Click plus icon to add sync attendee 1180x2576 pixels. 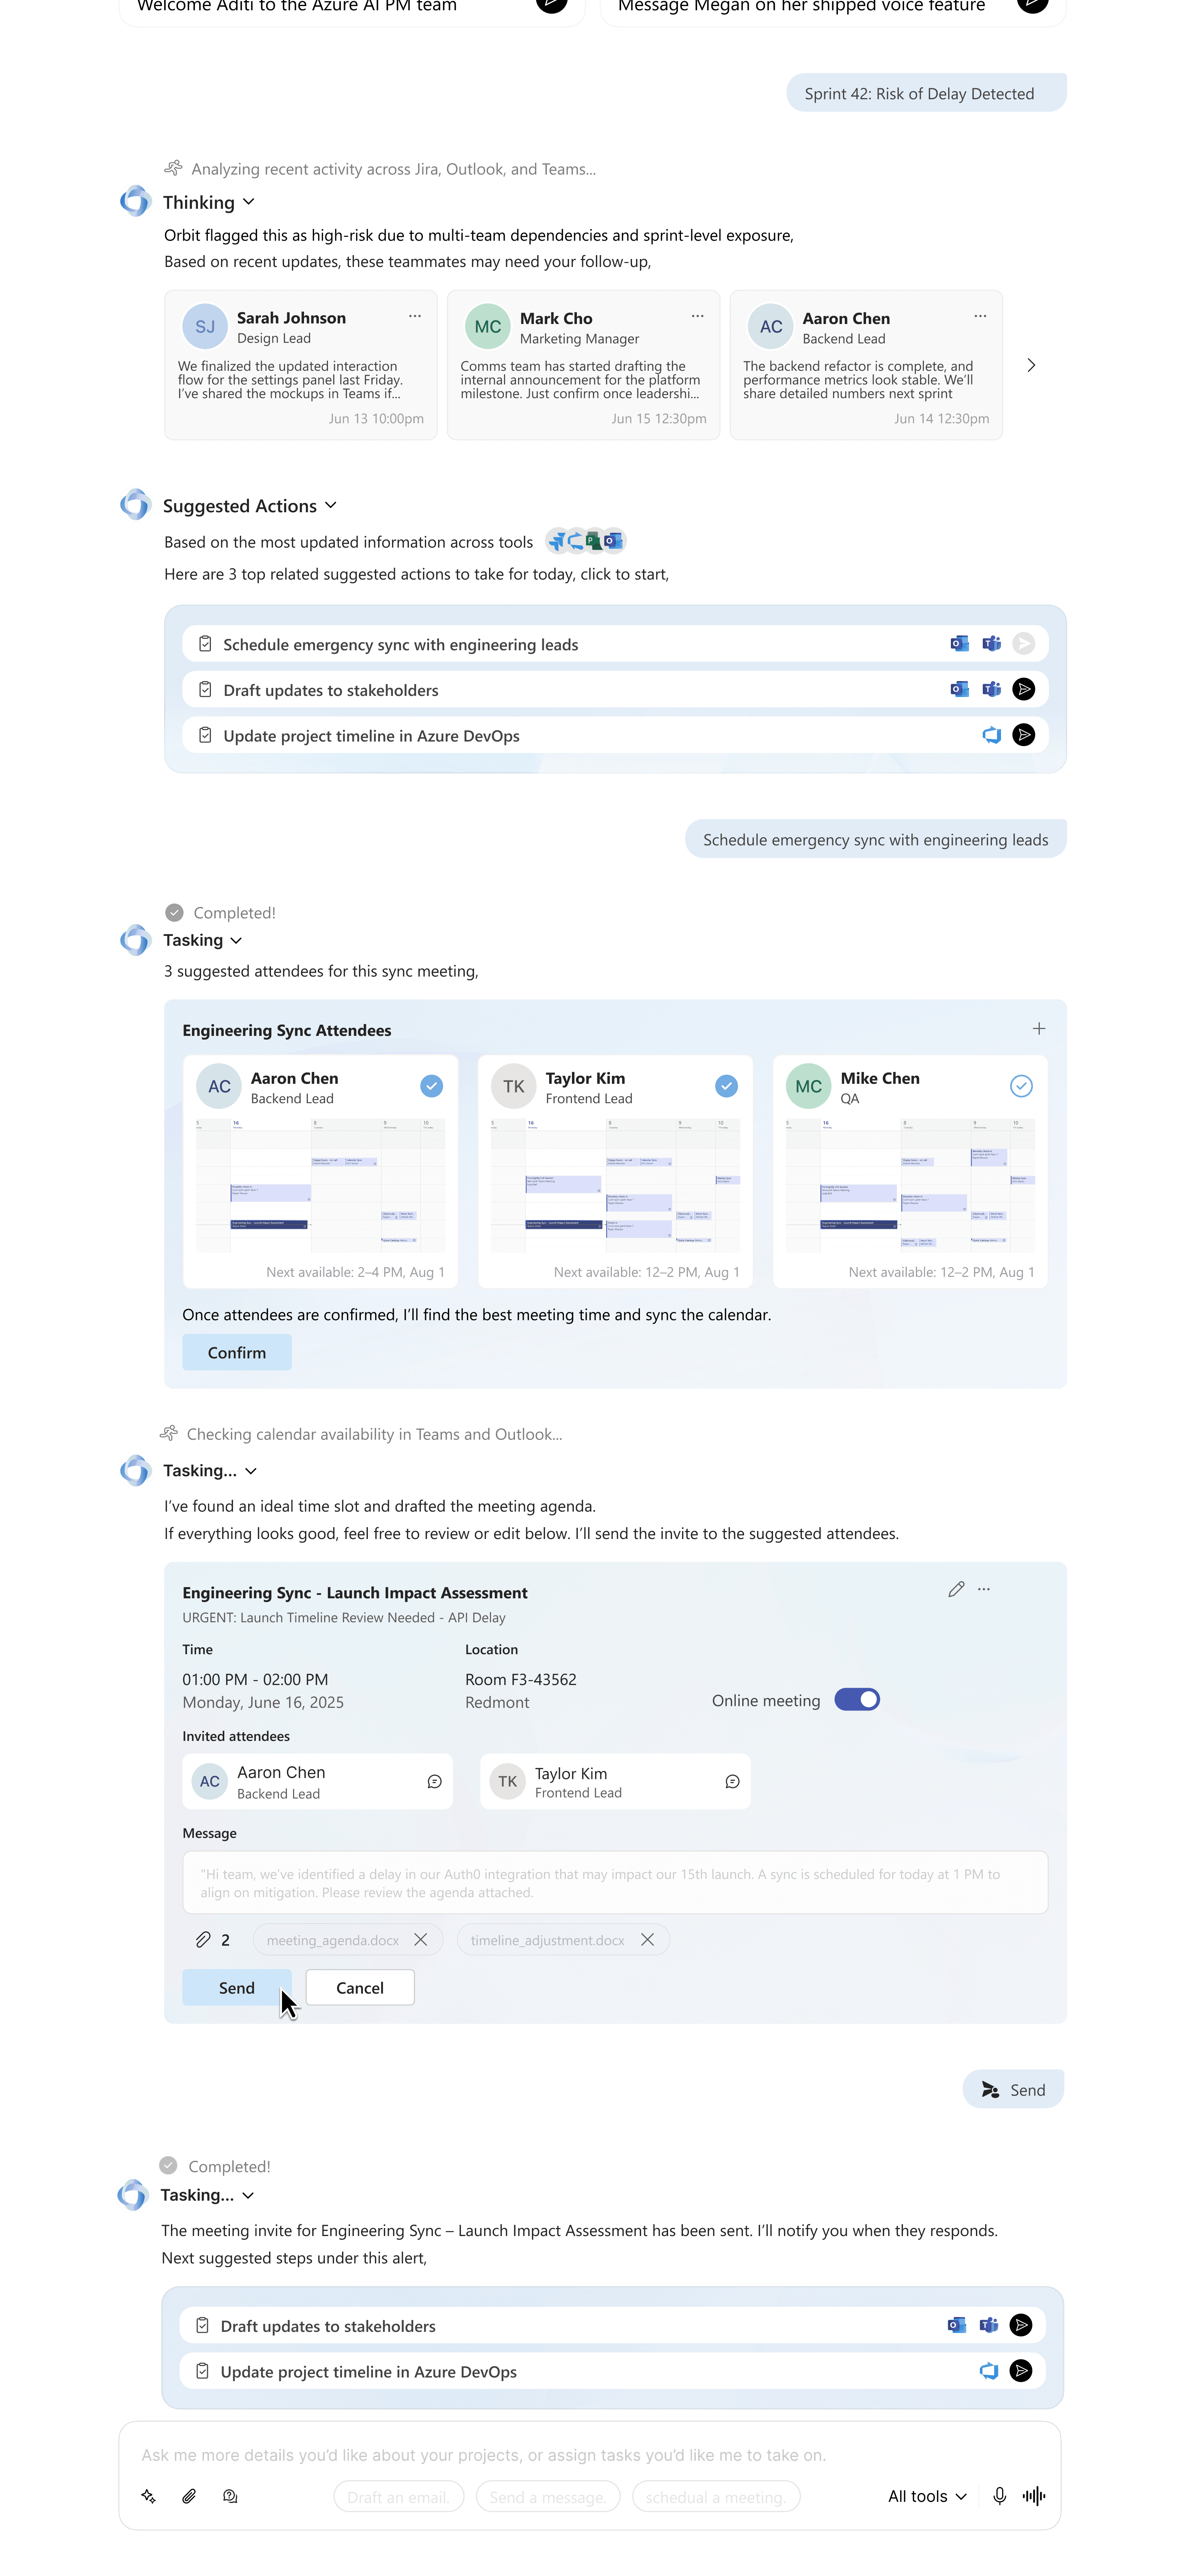pyautogui.click(x=1038, y=1029)
